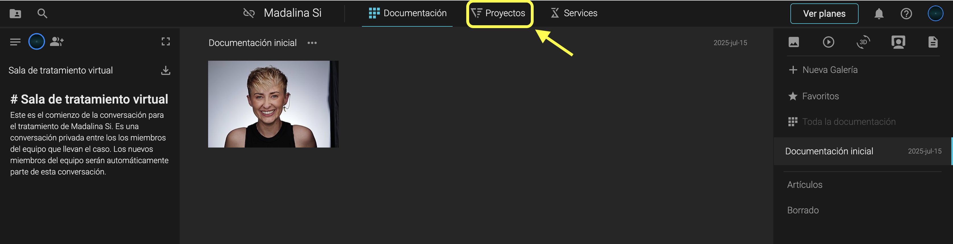953x244 pixels.
Task: Click the Ver planes button
Action: (x=824, y=14)
